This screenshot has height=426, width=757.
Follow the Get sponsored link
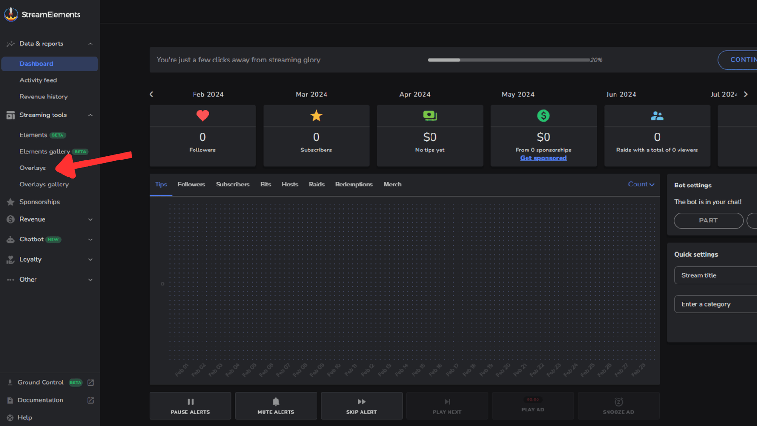pos(544,158)
